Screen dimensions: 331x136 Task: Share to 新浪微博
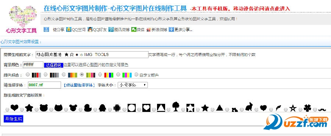157,30
